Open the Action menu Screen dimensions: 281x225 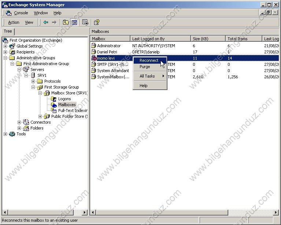pyautogui.click(x=14, y=22)
